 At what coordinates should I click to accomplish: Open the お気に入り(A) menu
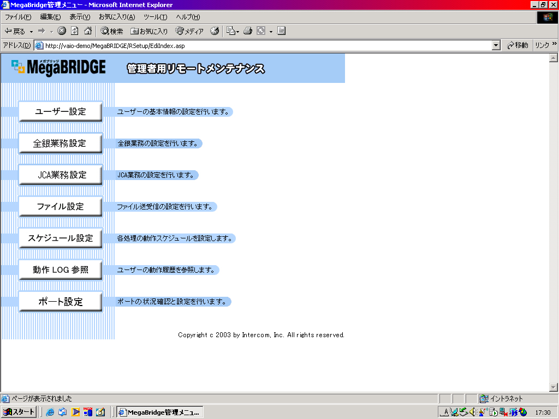click(x=117, y=17)
